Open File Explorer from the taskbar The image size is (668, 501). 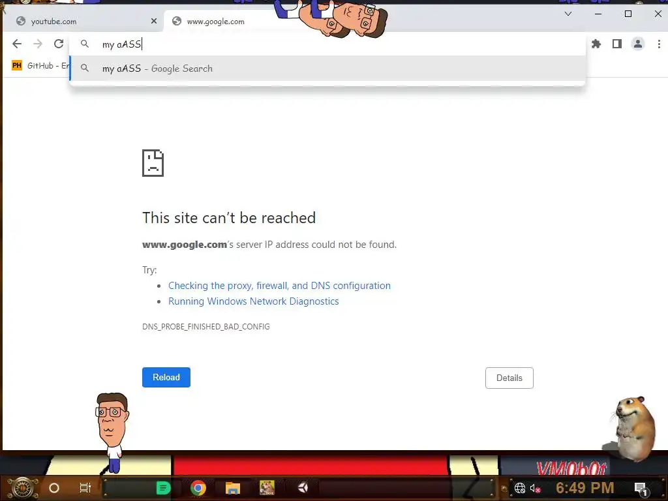tap(233, 488)
